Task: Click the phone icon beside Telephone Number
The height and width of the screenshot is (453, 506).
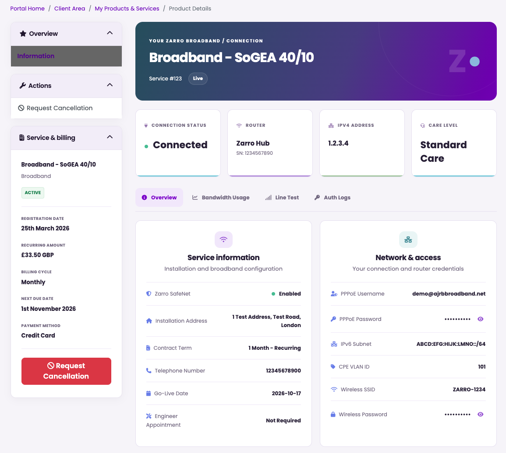Action: (149, 370)
